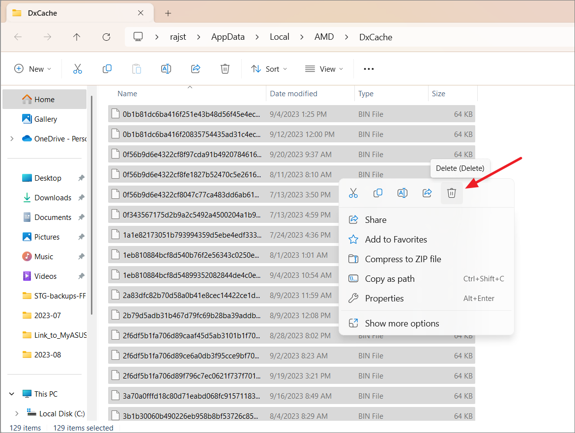
Task: Open the See more (...) toolbar menu
Action: (368, 69)
